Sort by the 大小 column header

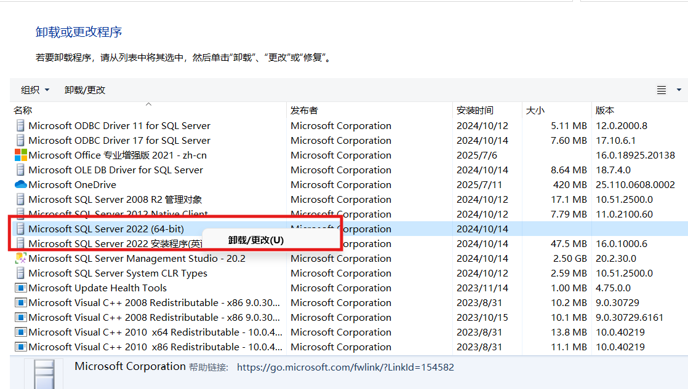(535, 111)
